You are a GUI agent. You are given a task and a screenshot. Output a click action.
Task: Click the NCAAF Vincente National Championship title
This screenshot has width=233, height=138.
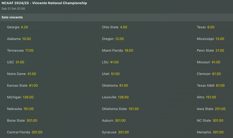(x=44, y=3)
